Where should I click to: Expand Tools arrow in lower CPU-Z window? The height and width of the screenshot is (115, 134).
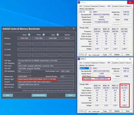pyautogui.click(x=110, y=111)
